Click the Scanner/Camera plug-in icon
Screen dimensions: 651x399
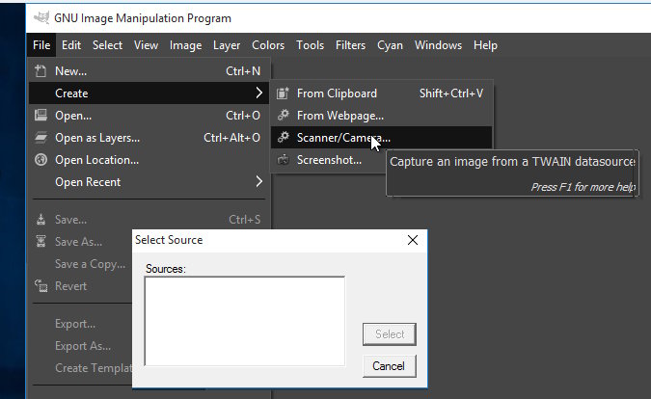(284, 137)
